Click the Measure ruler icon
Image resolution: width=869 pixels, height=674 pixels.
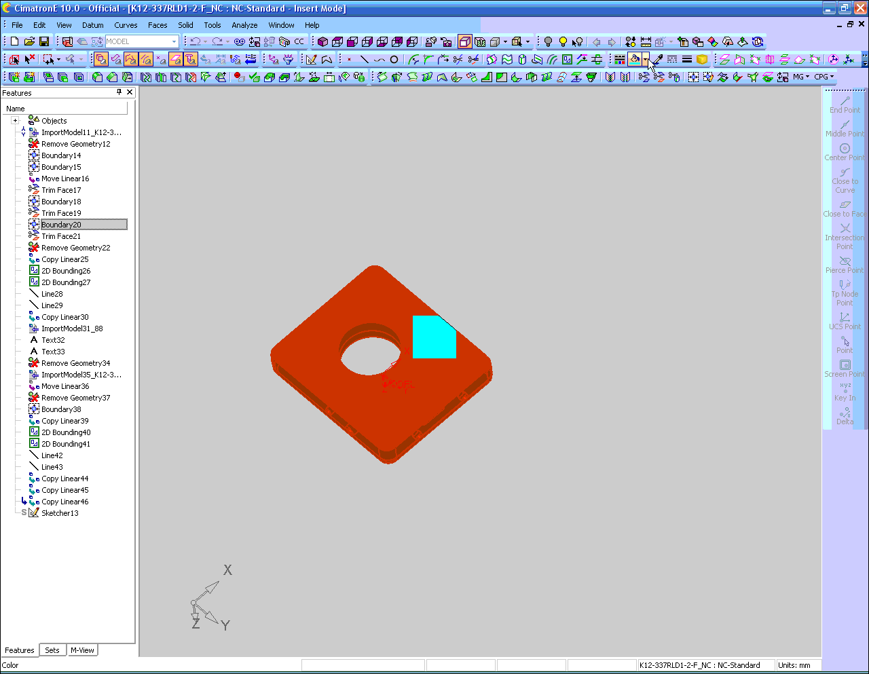pyautogui.click(x=646, y=41)
